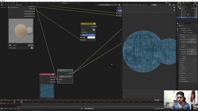Toggle Use Nodes in the compositor header

point(19,5)
